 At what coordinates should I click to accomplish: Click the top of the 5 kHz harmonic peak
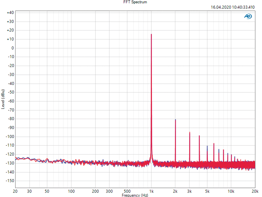coord(207,146)
